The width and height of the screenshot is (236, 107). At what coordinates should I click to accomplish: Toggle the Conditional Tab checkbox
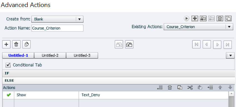8,65
